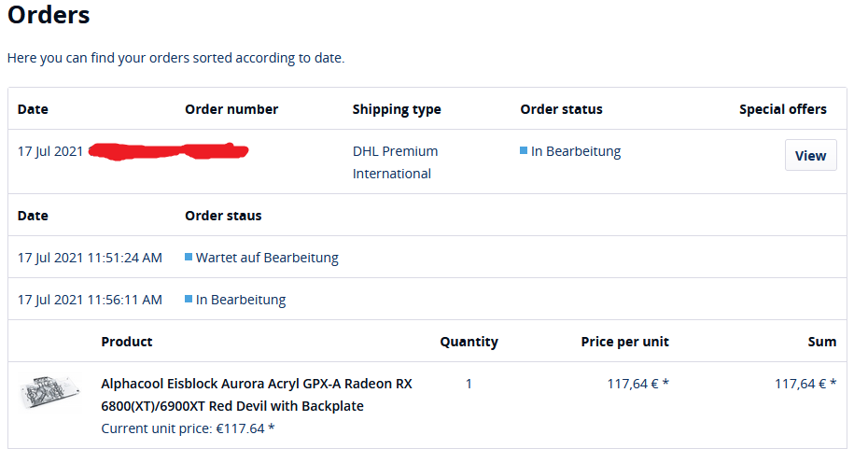Click the 17 Jul 2021 11:51:24 AM timestamp
Image resolution: width=854 pixels, height=449 pixels.
point(90,258)
